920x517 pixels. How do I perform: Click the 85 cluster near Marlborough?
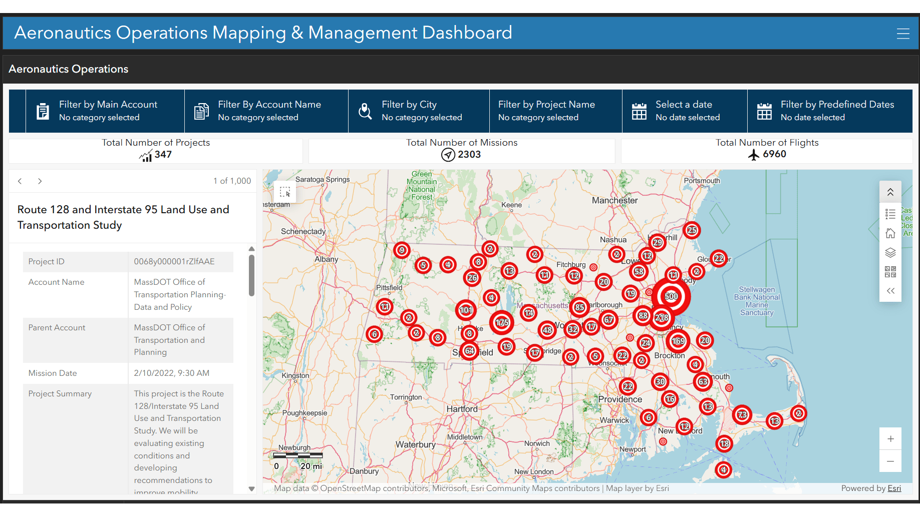[579, 307]
